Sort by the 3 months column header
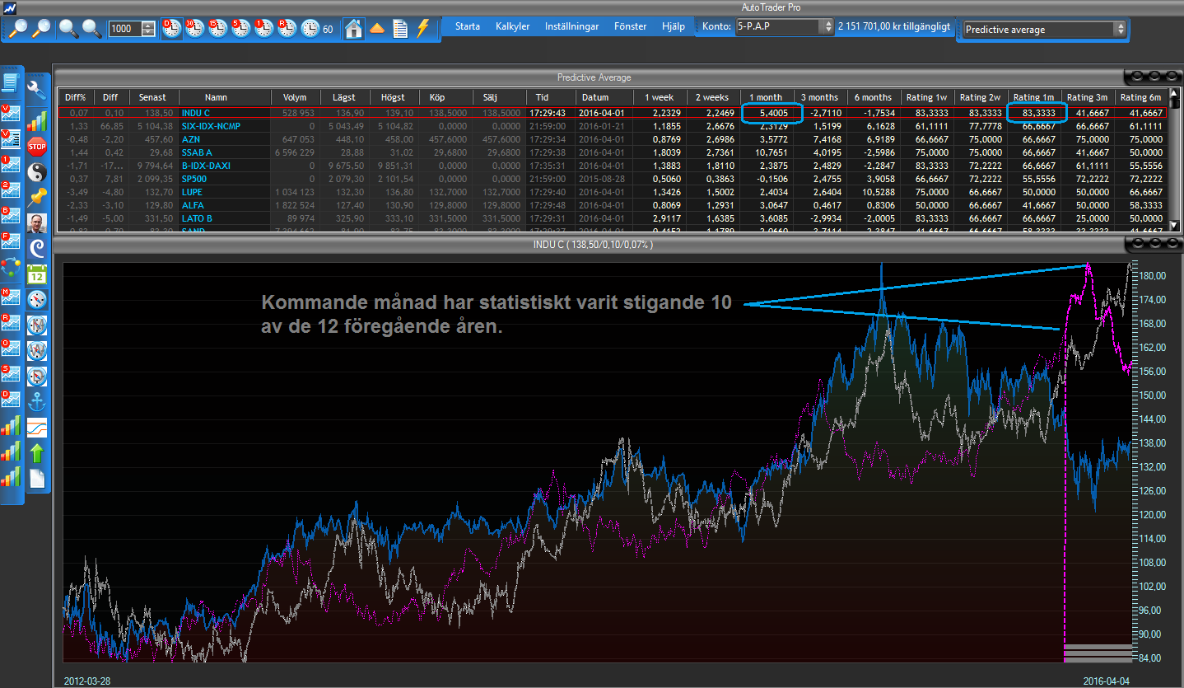1184x688 pixels. click(x=819, y=97)
